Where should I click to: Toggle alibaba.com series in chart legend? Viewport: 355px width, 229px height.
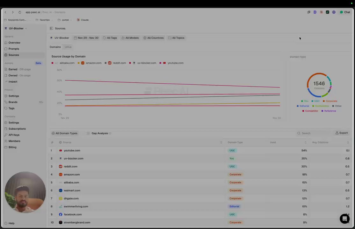click(63, 63)
